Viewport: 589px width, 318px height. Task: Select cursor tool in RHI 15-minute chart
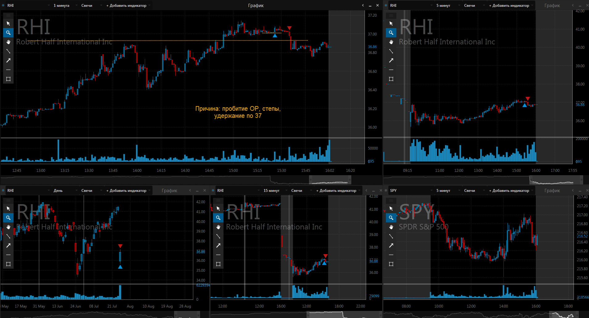218,209
